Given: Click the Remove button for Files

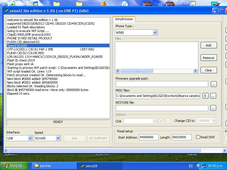Looking at the screenshot, I should coord(209,58).
